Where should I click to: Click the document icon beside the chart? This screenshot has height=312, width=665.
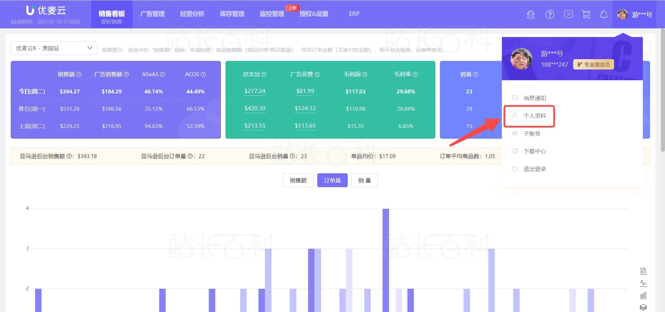(643, 271)
